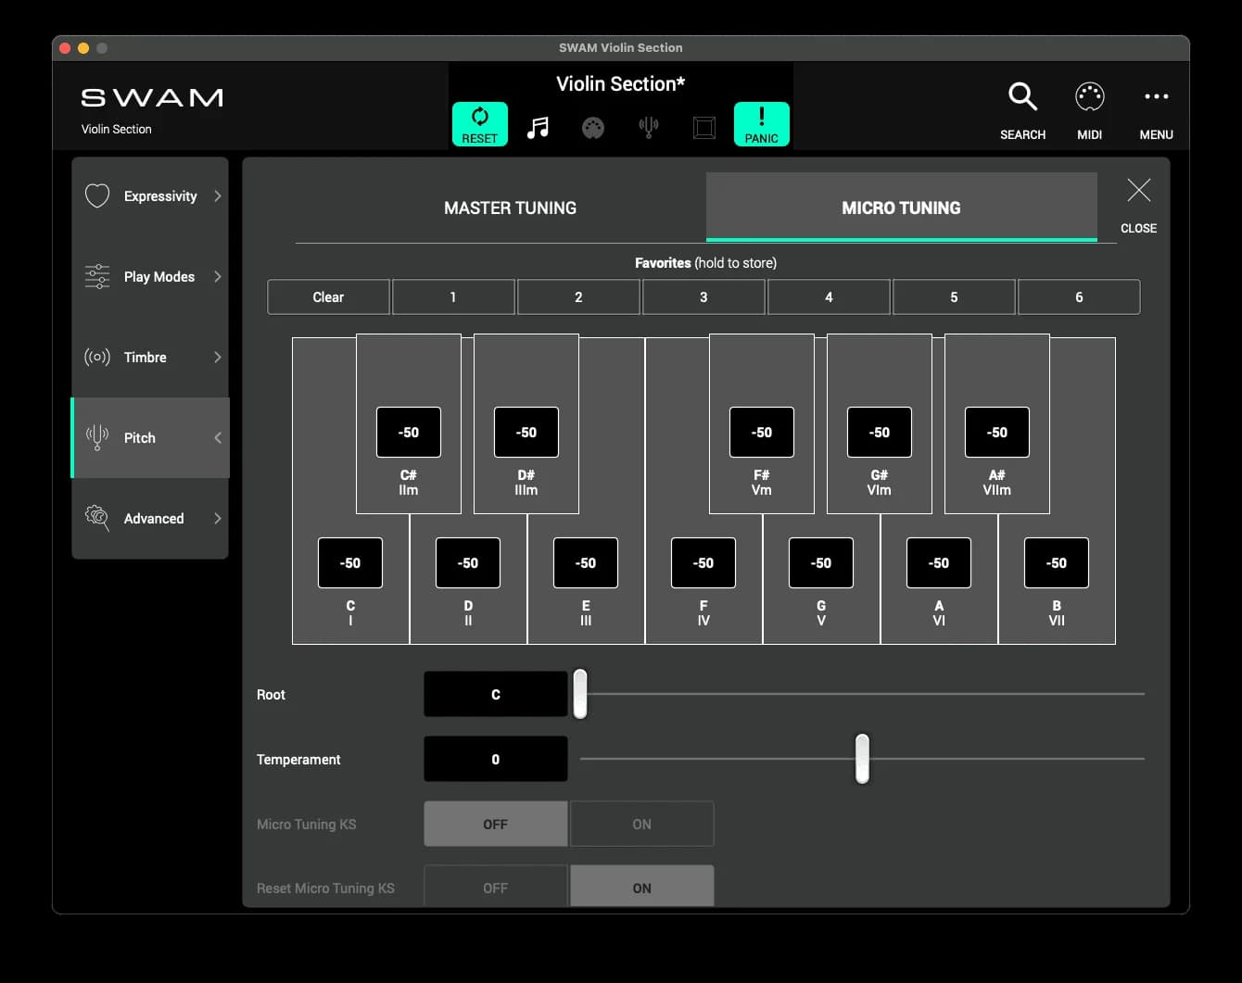The image size is (1242, 983).
Task: Recall favorite slot 3
Action: pyautogui.click(x=703, y=297)
